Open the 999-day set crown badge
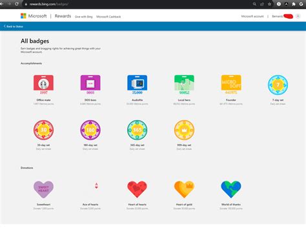Screen dimensions: 306x235 184,130
